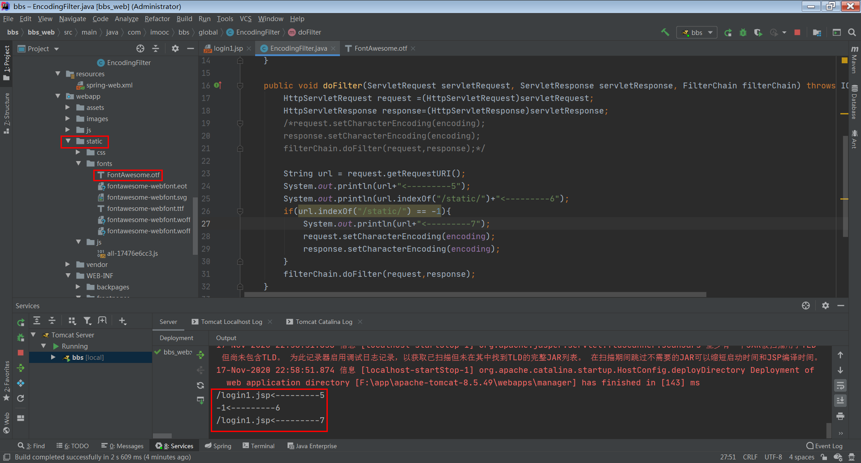The width and height of the screenshot is (861, 463).
Task: Switch to the FontAwesome.otf editor tab
Action: [x=380, y=48]
